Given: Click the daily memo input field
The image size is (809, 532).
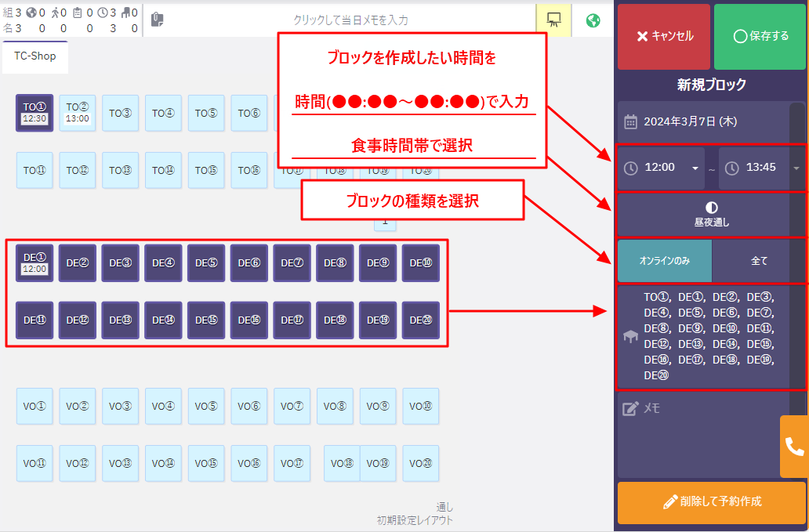Looking at the screenshot, I should [350, 20].
